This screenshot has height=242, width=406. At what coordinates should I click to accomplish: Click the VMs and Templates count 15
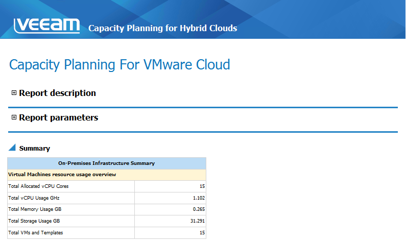pyautogui.click(x=202, y=233)
